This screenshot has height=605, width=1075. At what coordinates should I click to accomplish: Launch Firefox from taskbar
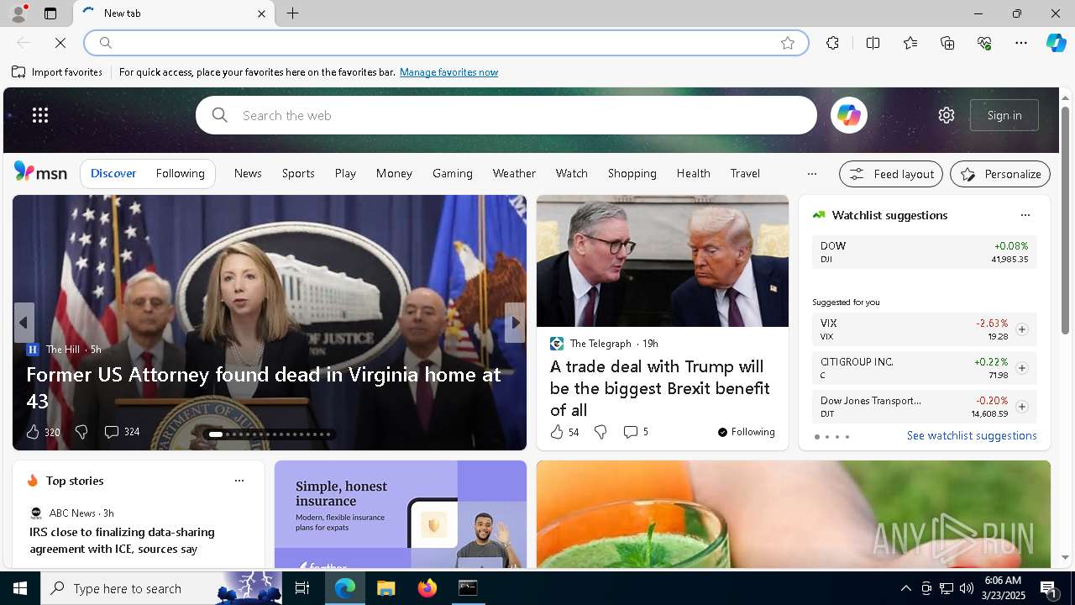coord(427,588)
